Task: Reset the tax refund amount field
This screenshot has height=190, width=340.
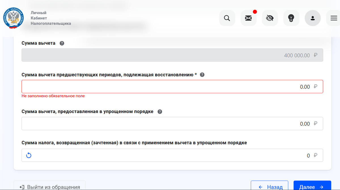Action: pos(28,155)
